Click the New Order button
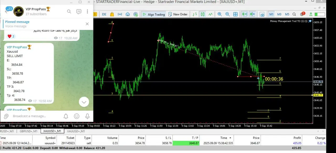 coord(178,14)
